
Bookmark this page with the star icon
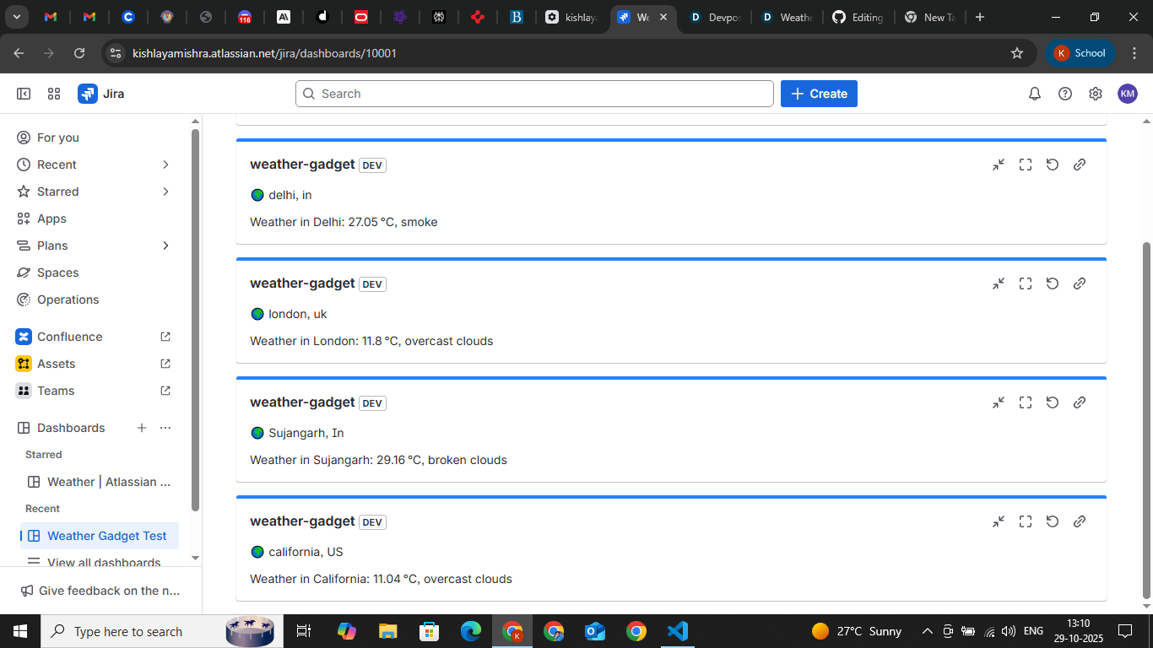pos(1017,53)
